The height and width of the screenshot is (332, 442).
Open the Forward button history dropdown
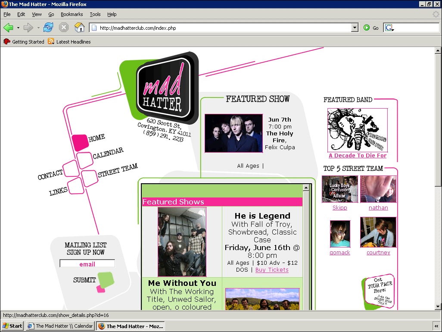tap(38, 28)
